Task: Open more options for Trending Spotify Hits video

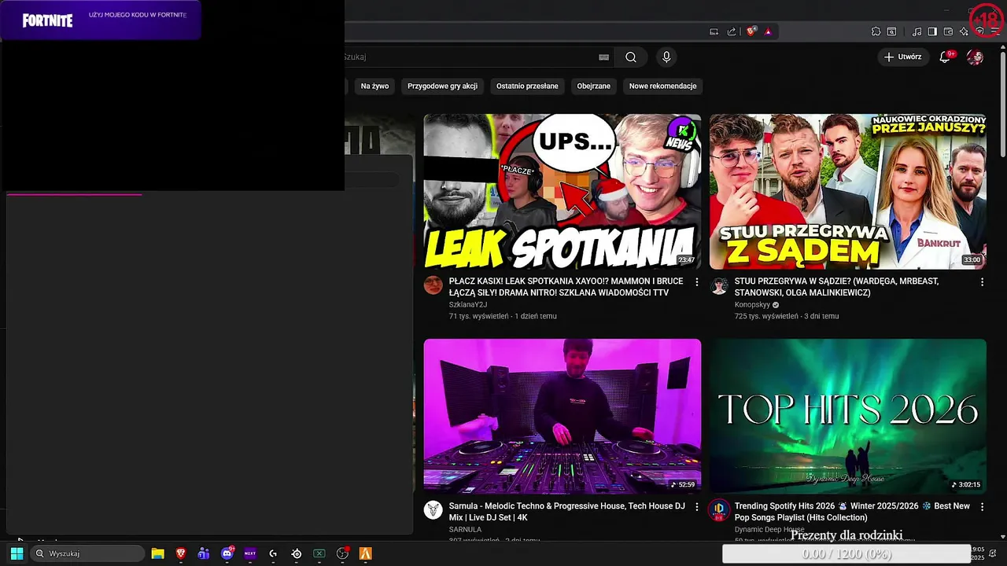Action: tap(982, 506)
